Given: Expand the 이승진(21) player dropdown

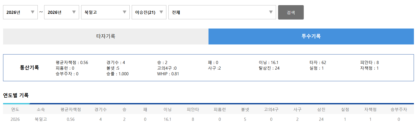Looking at the screenshot, I should click(x=149, y=12).
